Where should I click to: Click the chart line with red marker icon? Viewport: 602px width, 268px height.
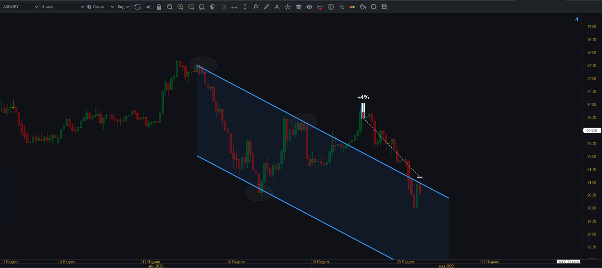[x=320, y=7]
